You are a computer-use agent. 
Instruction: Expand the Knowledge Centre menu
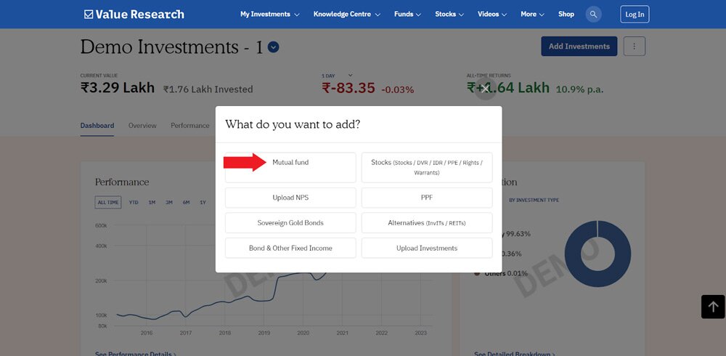click(x=347, y=14)
